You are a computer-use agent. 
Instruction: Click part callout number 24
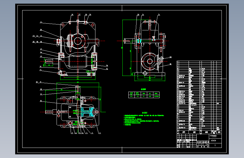[x=41, y=30]
